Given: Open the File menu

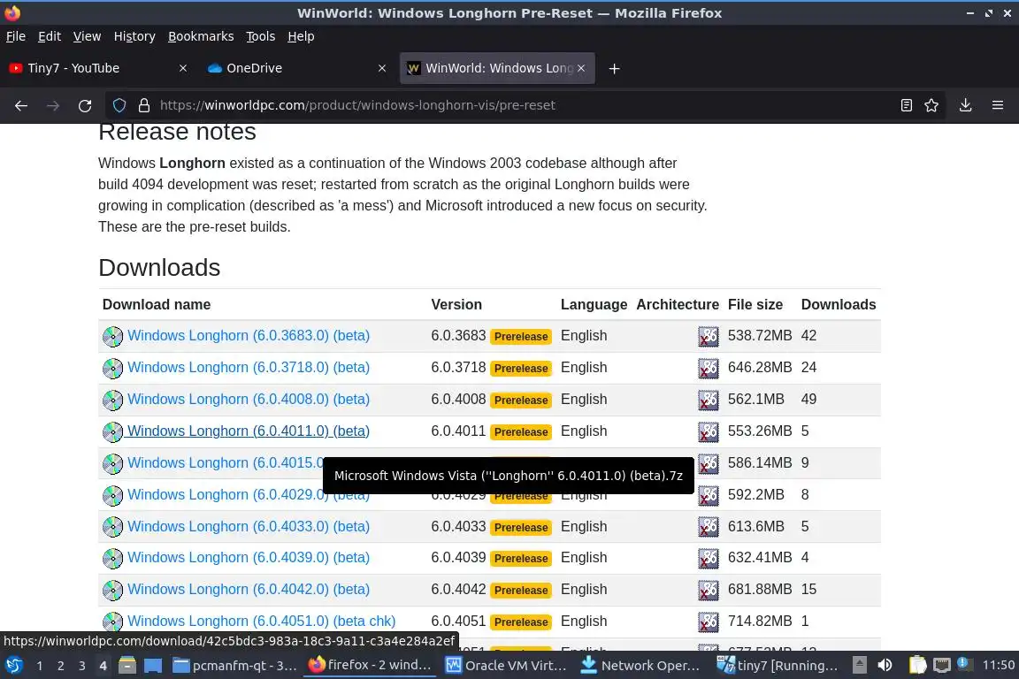Looking at the screenshot, I should click(x=16, y=36).
